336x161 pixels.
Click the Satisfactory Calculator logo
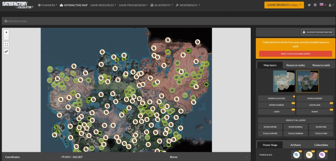tap(18, 5)
